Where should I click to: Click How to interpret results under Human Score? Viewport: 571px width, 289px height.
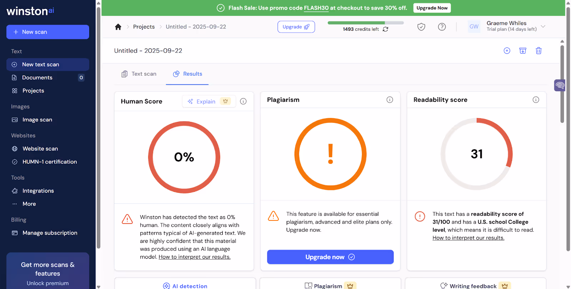coord(194,257)
